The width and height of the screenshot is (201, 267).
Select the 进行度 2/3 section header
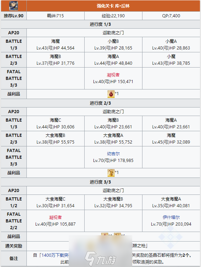coord(100,103)
